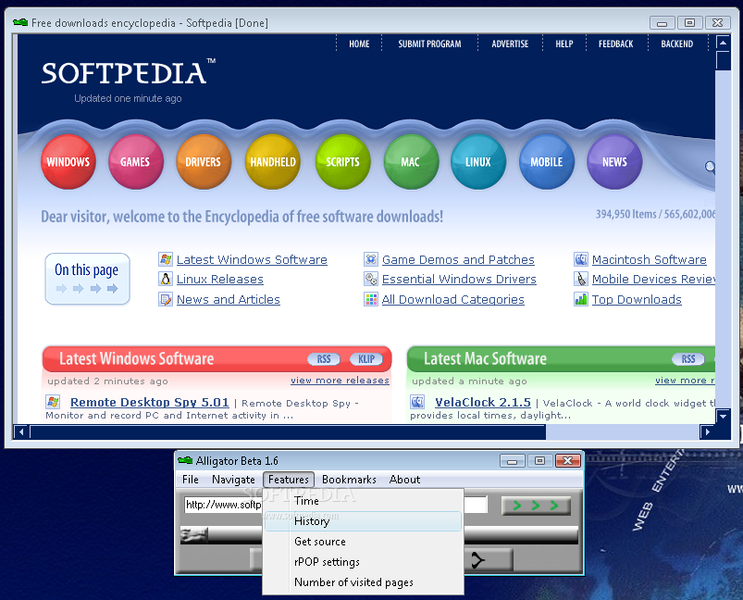Click the horizontal scrollbar thumb of the page
This screenshot has width=743, height=600.
tap(288, 431)
